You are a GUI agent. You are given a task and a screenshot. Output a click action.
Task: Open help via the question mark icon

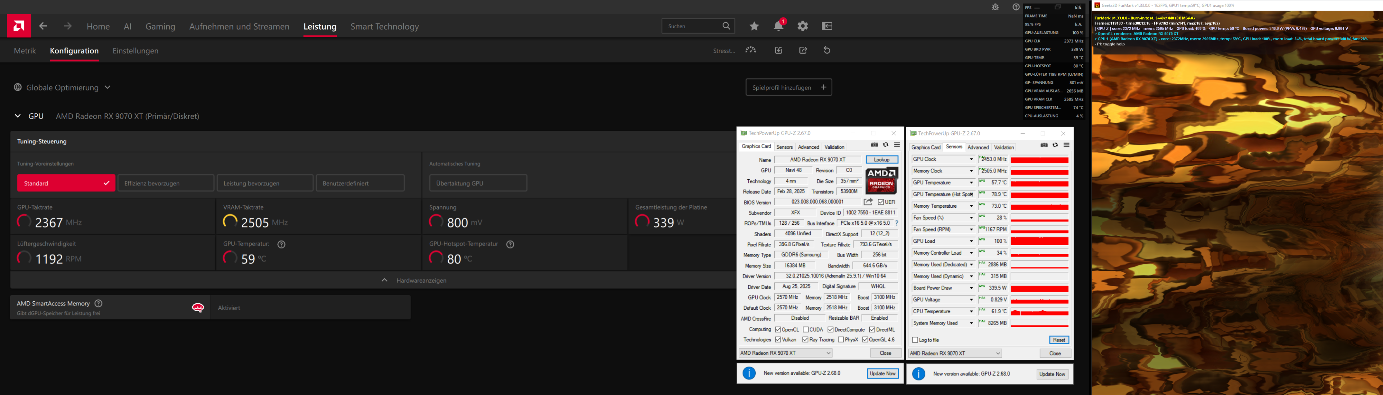click(1016, 7)
